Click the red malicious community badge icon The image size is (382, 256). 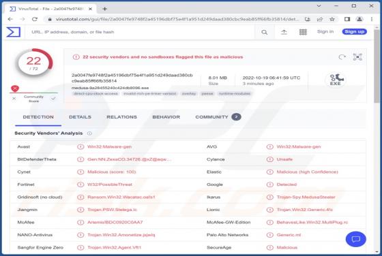15,89
